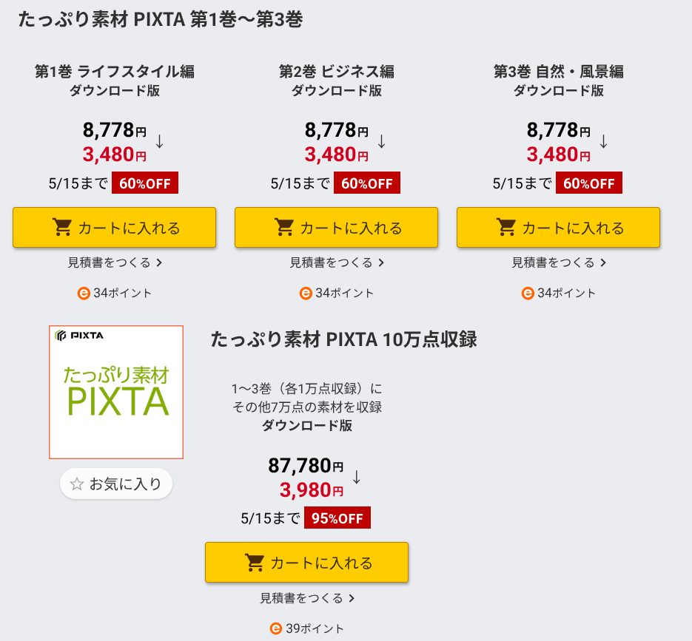Add PIXTA 10万点収録 to cart
This screenshot has height=641, width=692.
click(306, 563)
